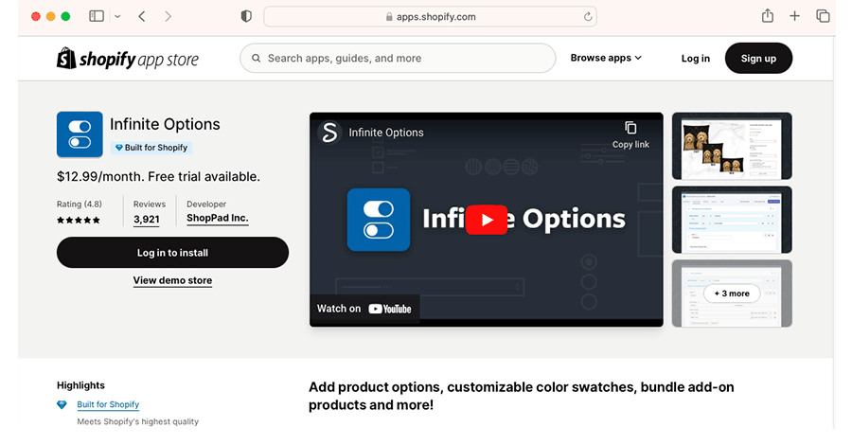
Task: Click the Highlights heading
Action: 81,385
